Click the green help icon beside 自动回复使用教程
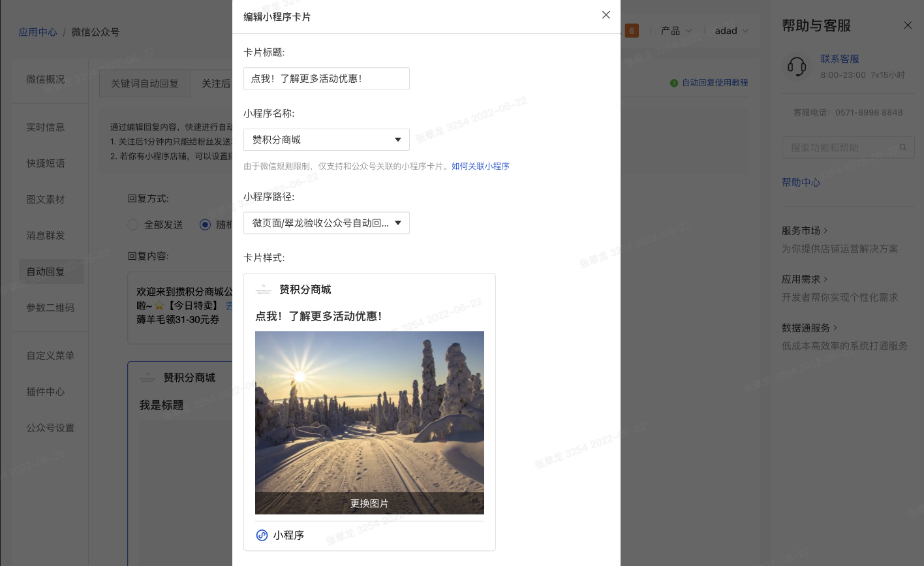 [674, 83]
